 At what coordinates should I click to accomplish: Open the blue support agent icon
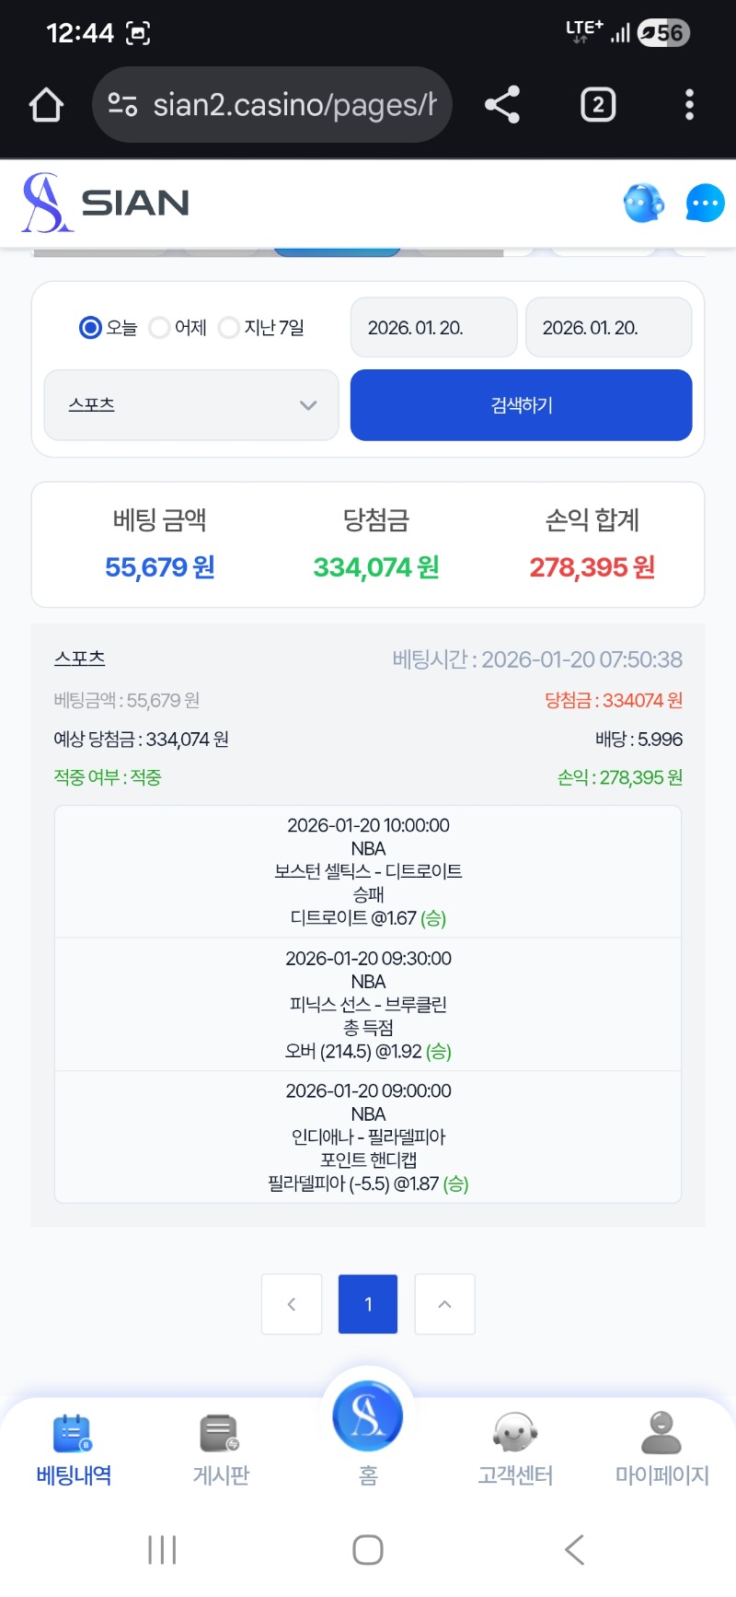click(x=643, y=203)
